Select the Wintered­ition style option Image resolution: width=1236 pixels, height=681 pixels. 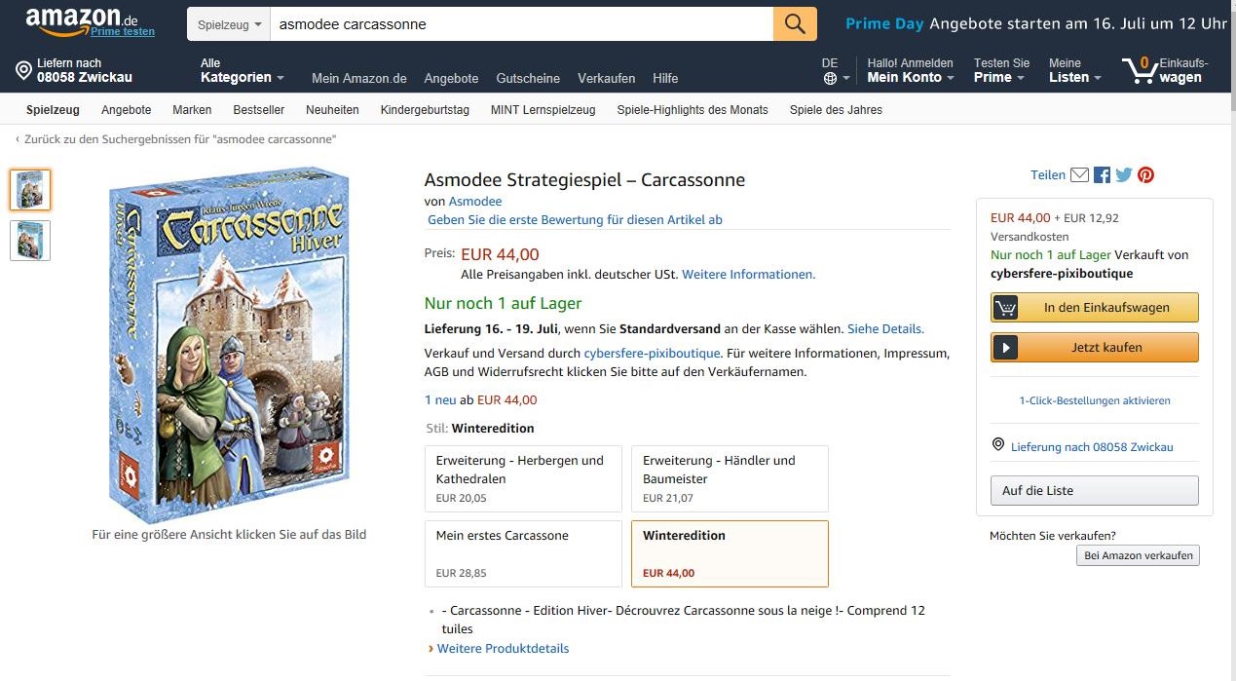coord(730,553)
